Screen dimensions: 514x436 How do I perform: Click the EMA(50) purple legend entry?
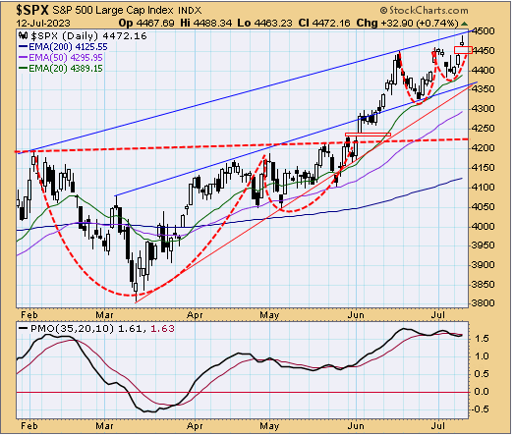pos(61,58)
